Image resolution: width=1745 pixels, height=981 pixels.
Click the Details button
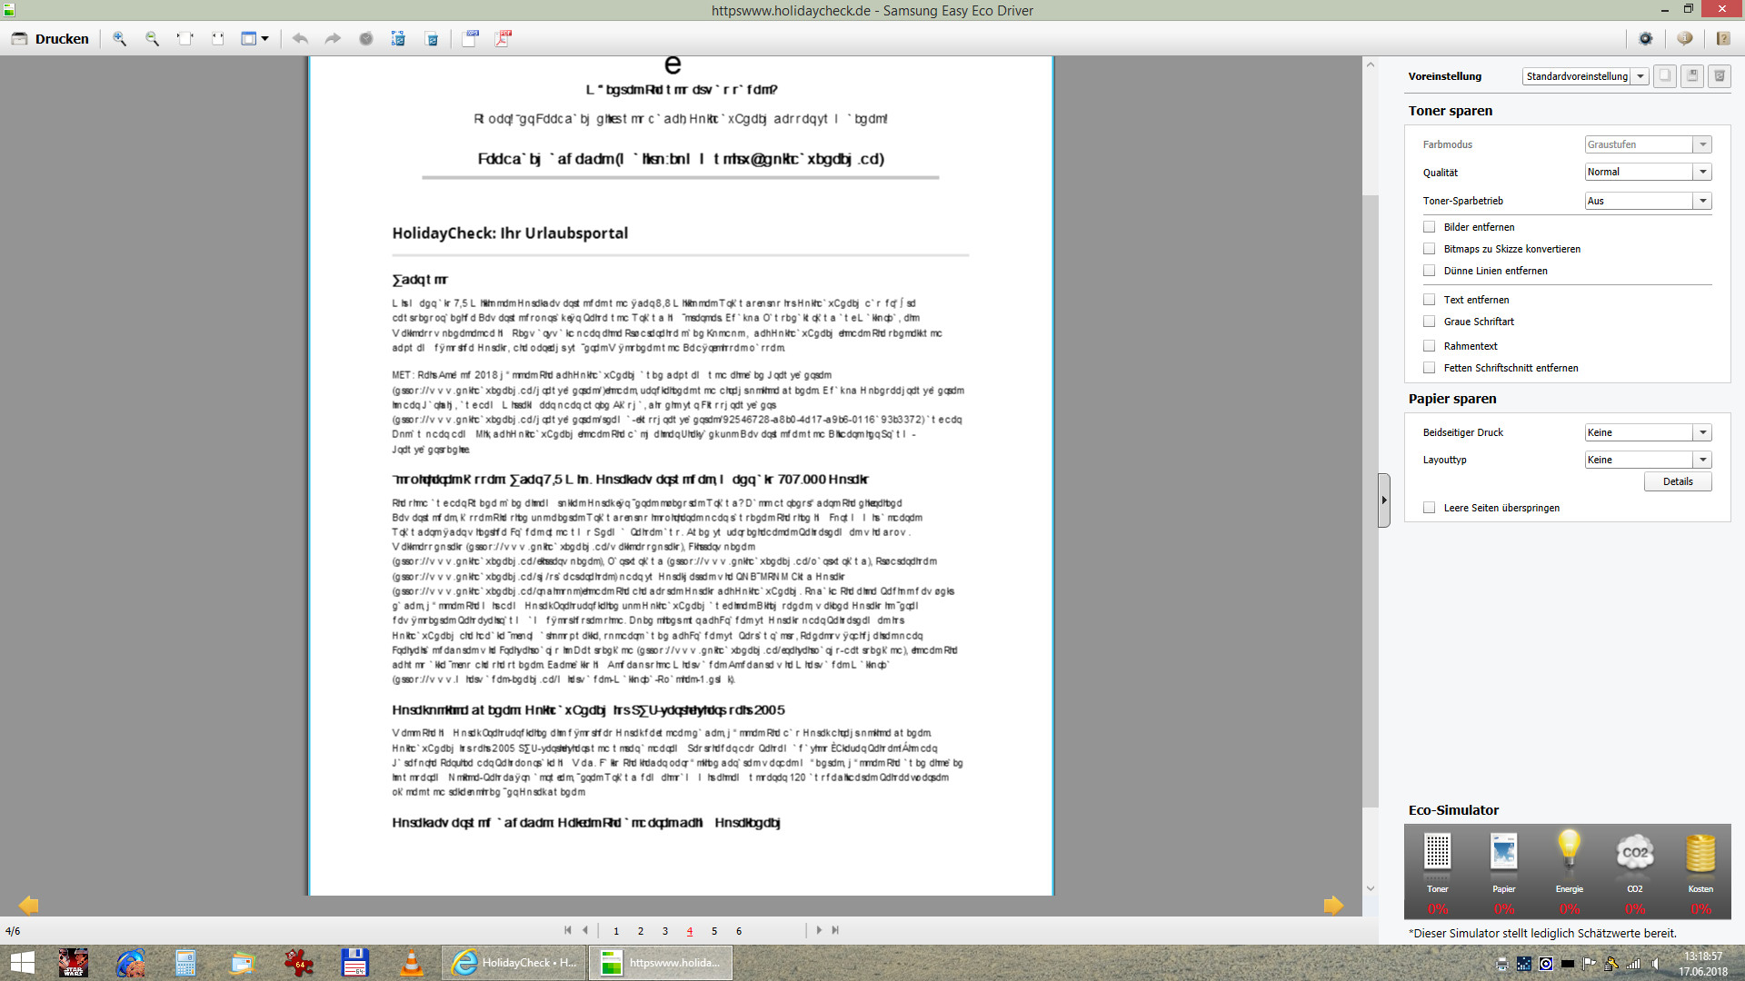pos(1677,481)
